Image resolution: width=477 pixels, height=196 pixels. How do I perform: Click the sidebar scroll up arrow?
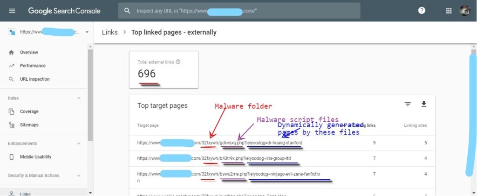pyautogui.click(x=90, y=47)
